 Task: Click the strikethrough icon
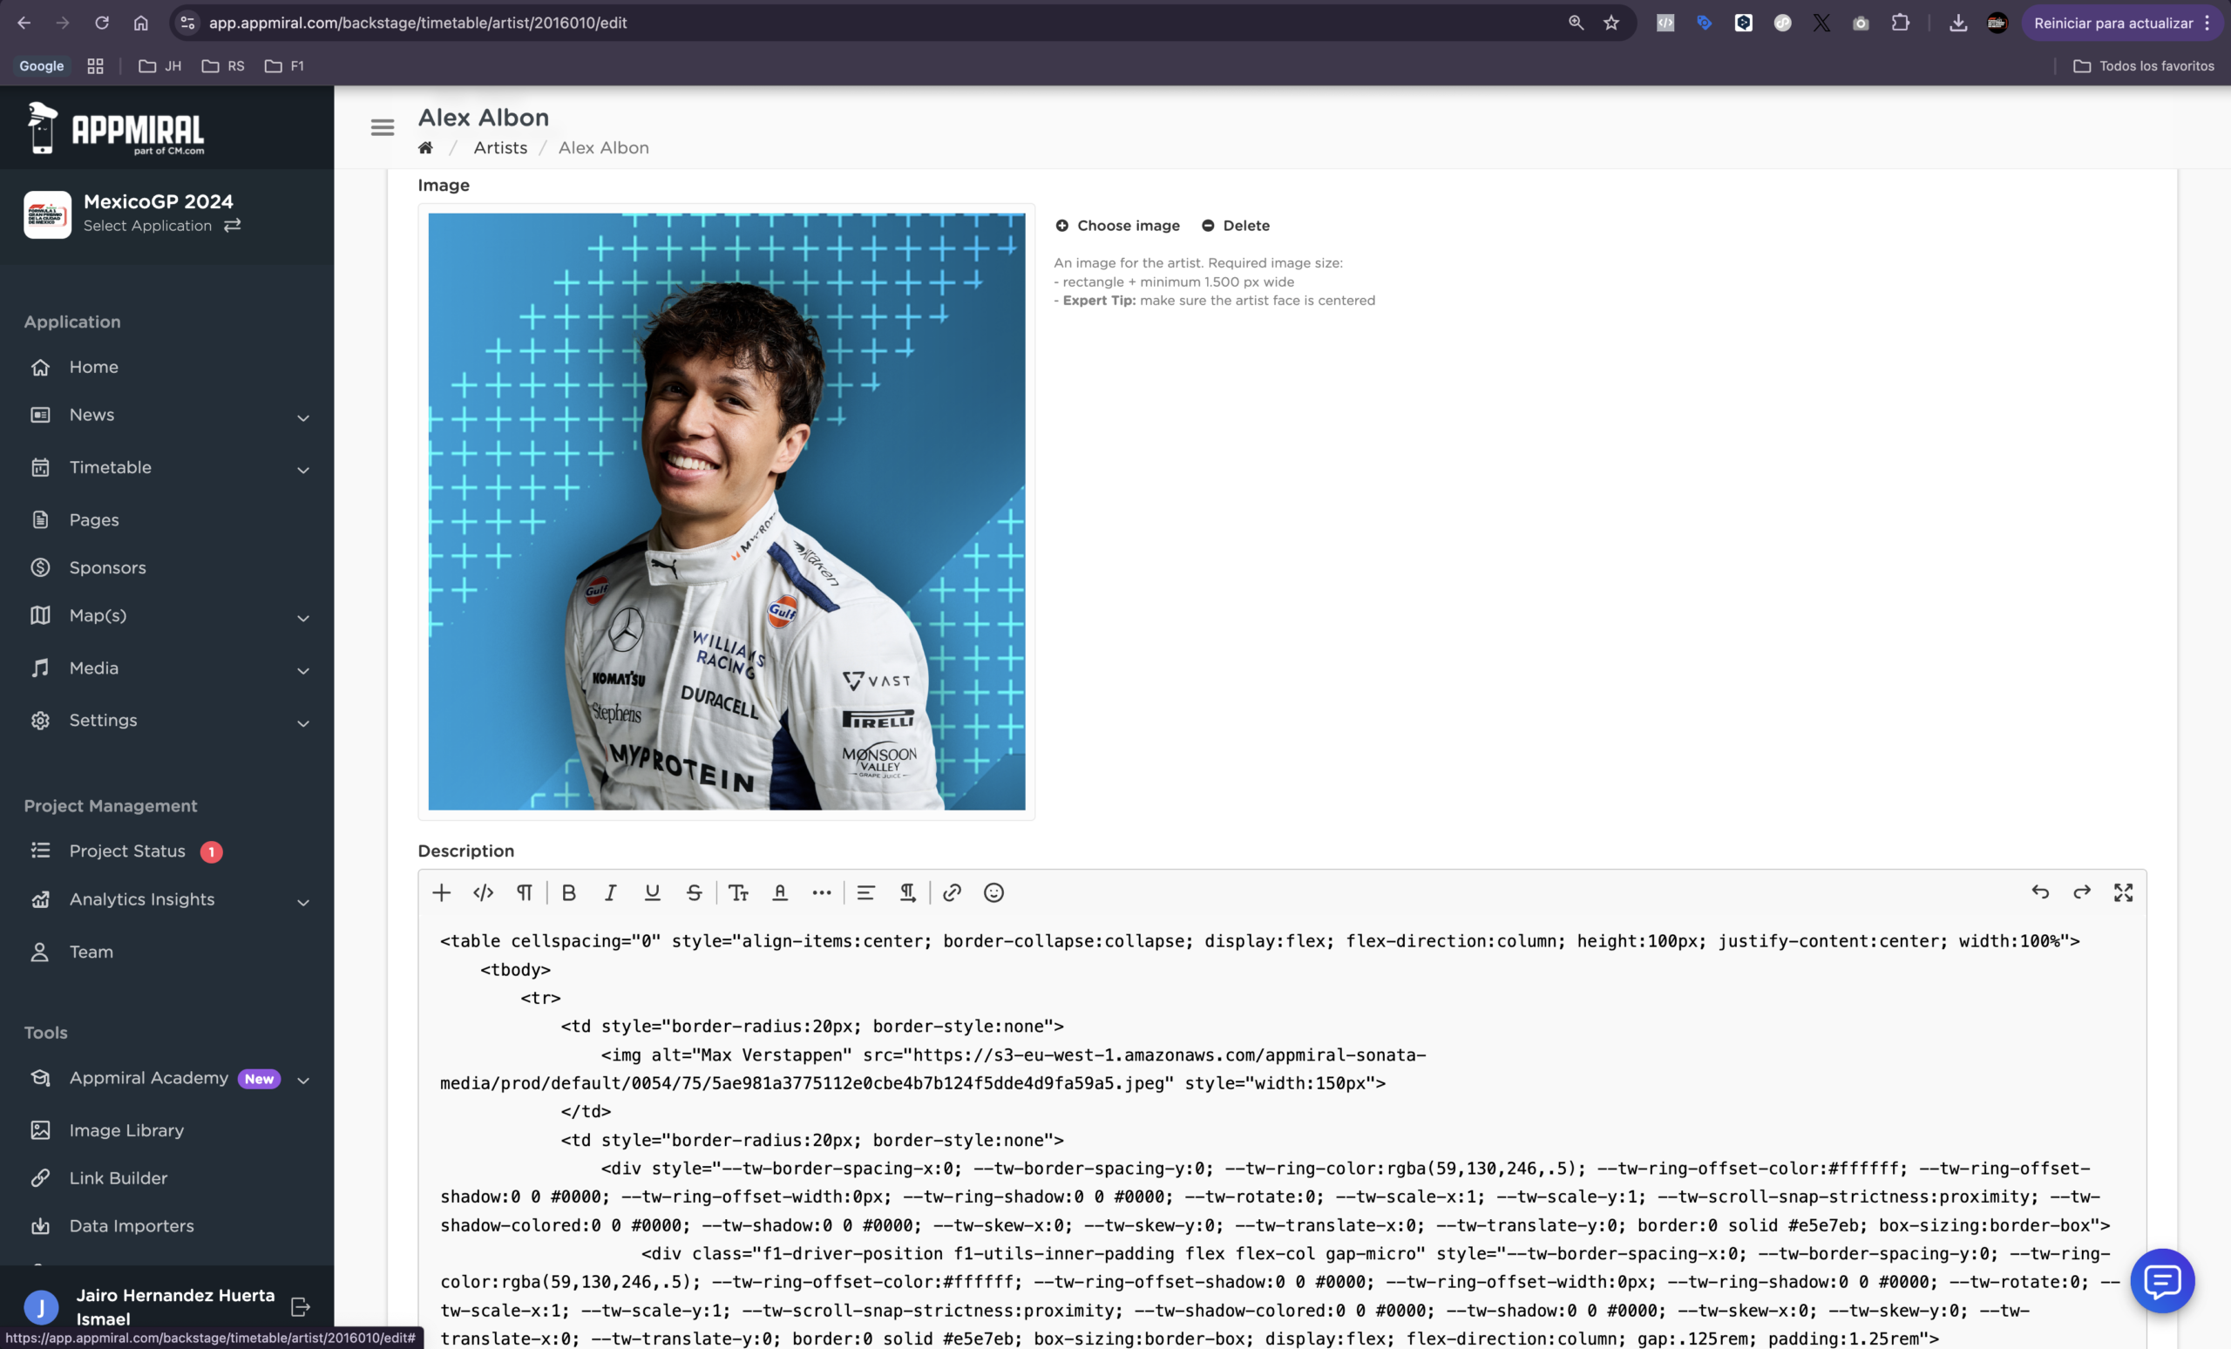694,892
